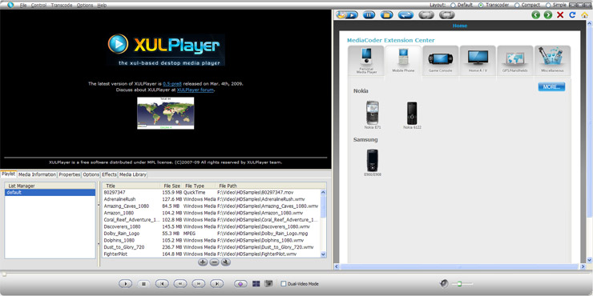Select the Compact layout radio button
This screenshot has width=593, height=296.
(x=517, y=6)
